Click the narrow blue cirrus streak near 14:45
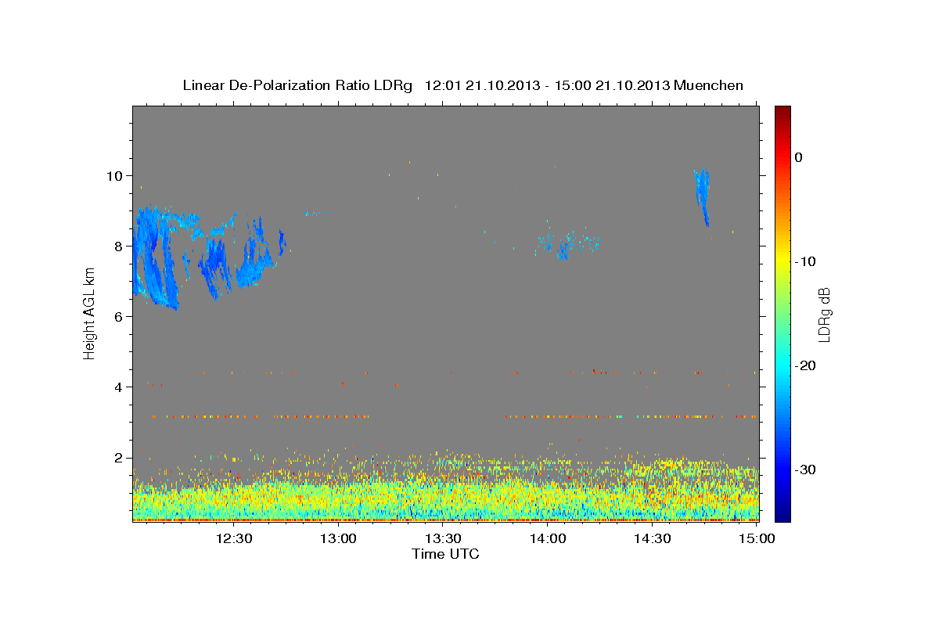The width and height of the screenshot is (939, 626). (x=702, y=196)
